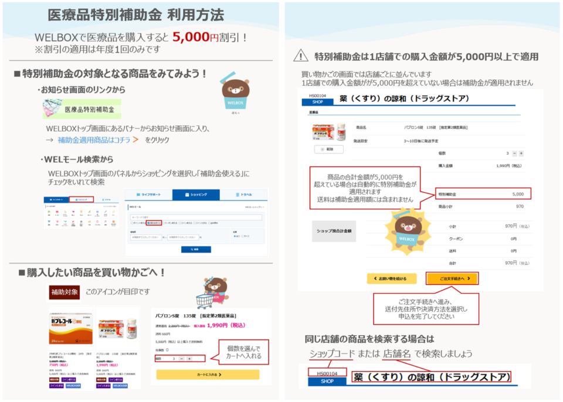Viewport: 563px width, 402px height.
Task: Click the 商品小計 970 value
Action: (x=520, y=206)
